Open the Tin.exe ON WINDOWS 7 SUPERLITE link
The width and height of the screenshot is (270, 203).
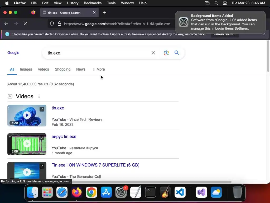coord(95,165)
